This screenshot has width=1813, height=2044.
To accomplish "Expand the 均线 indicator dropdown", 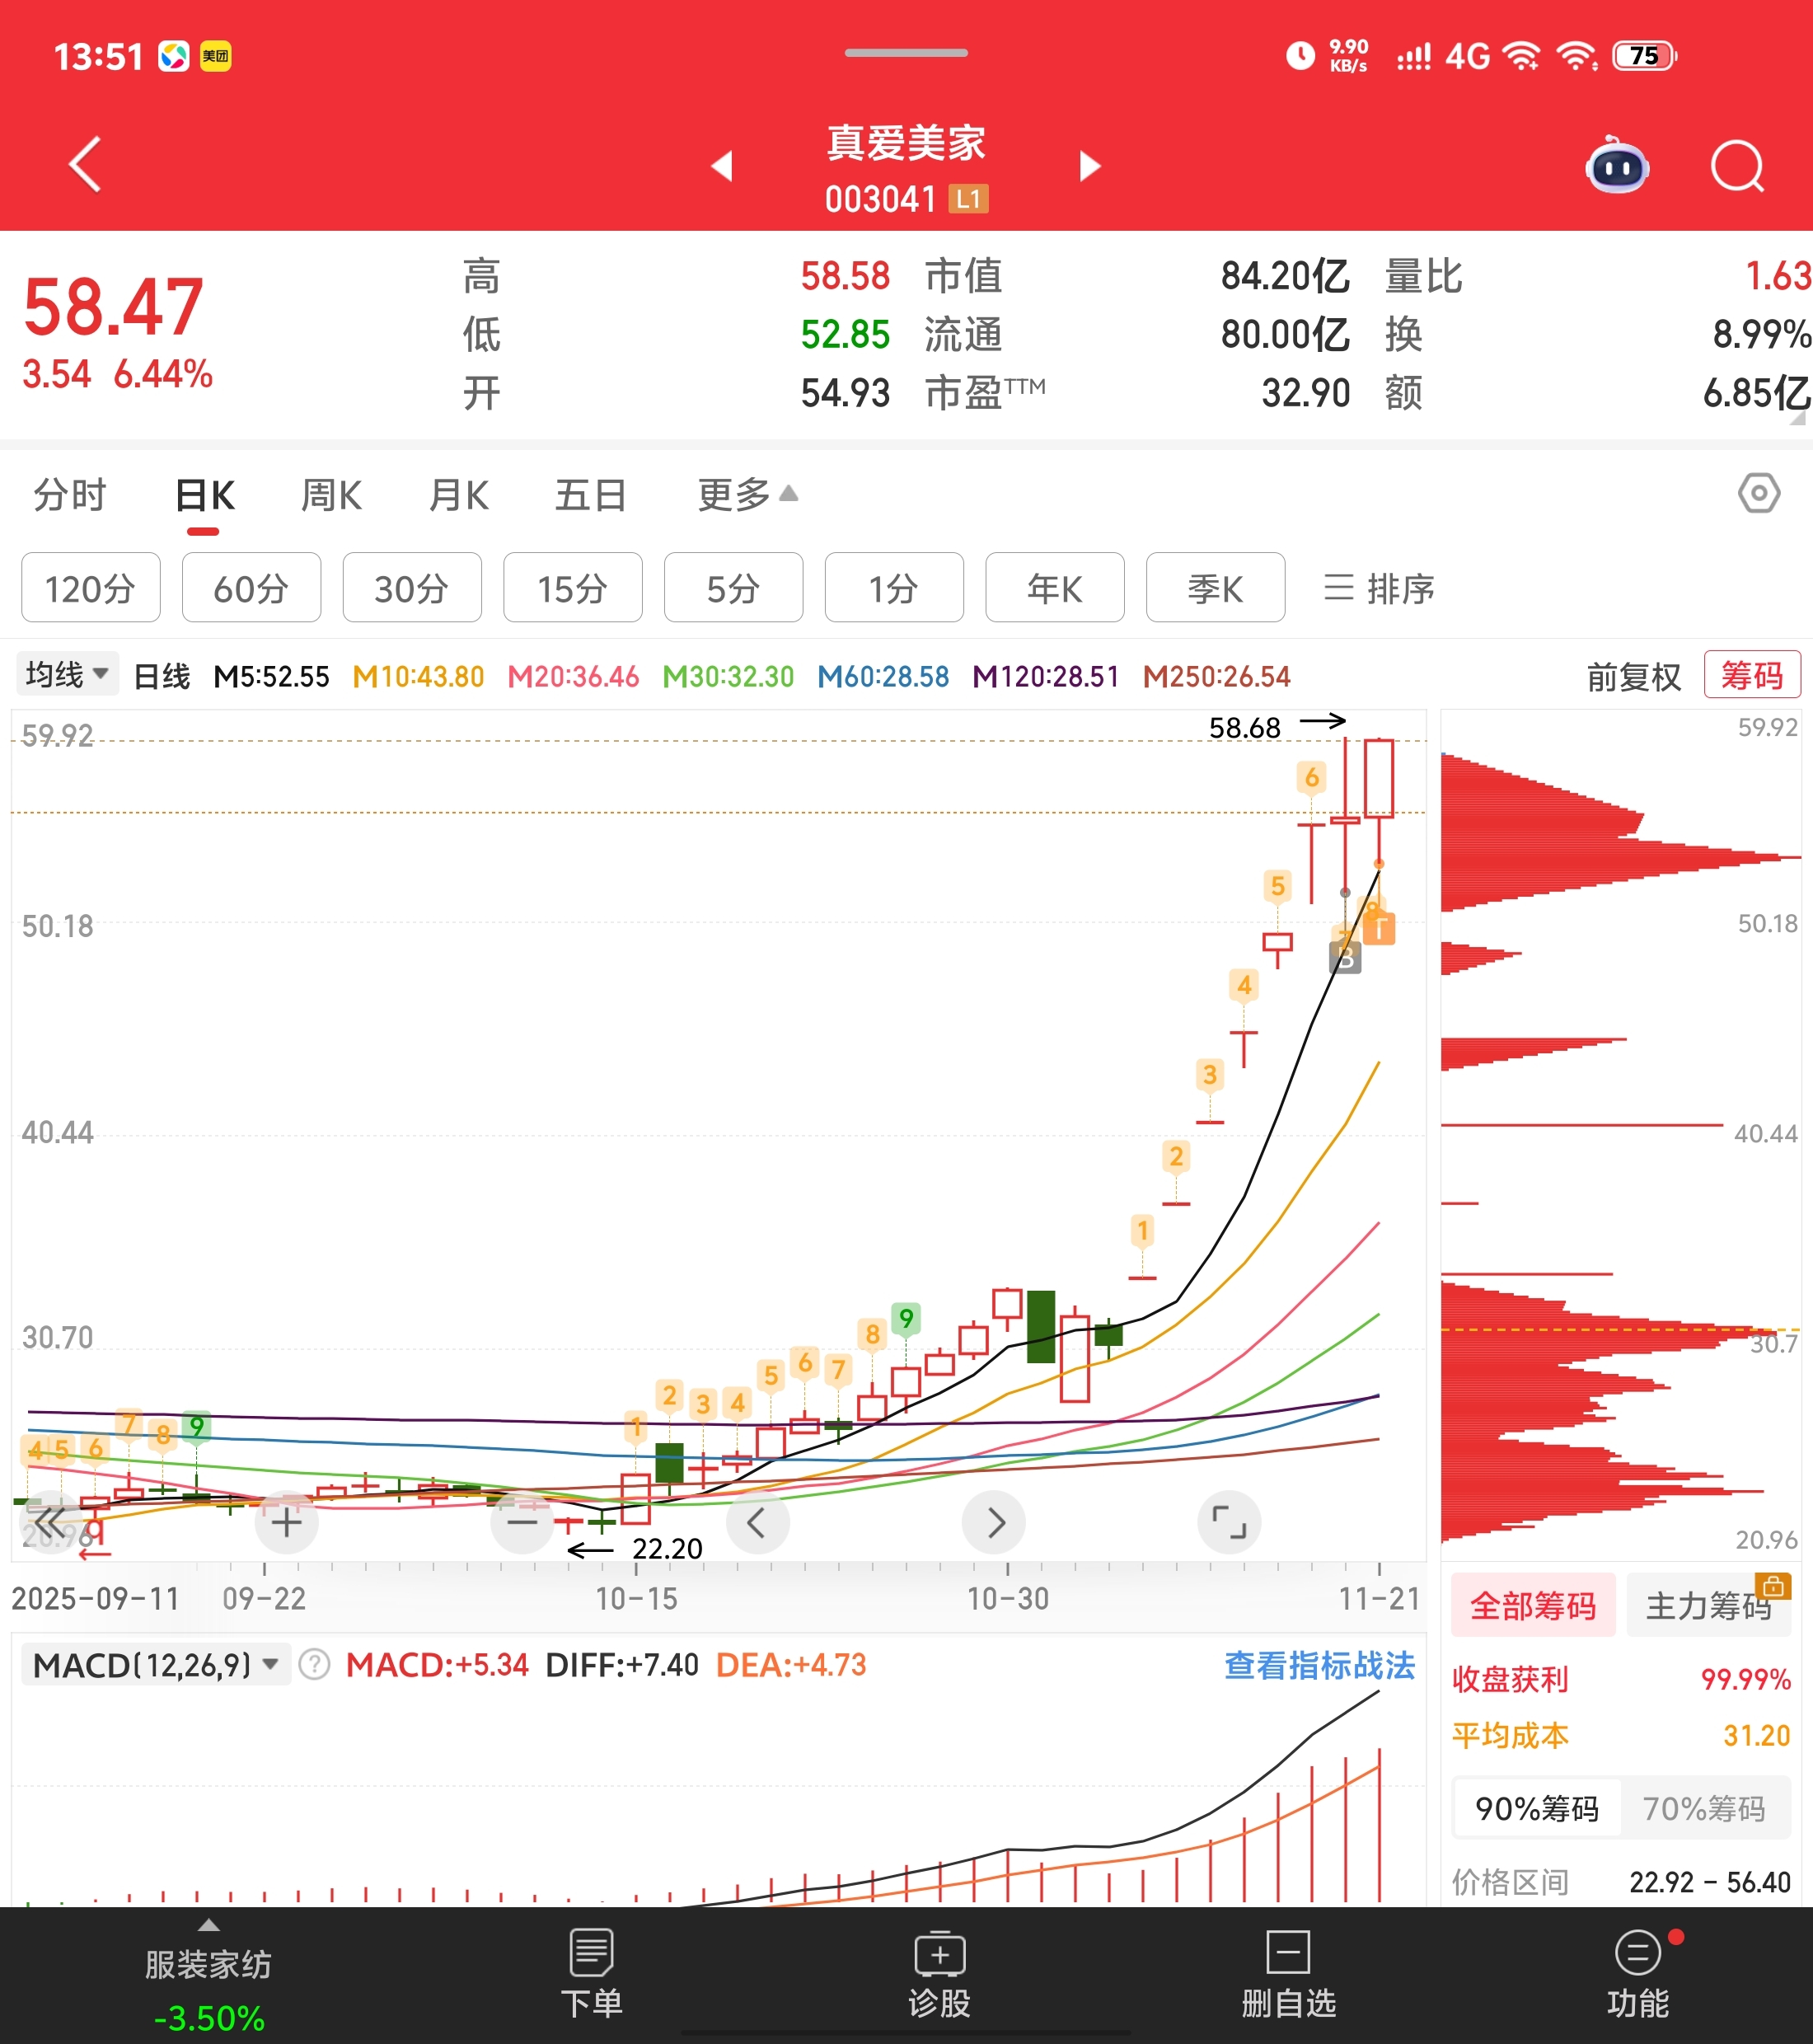I will point(66,675).
